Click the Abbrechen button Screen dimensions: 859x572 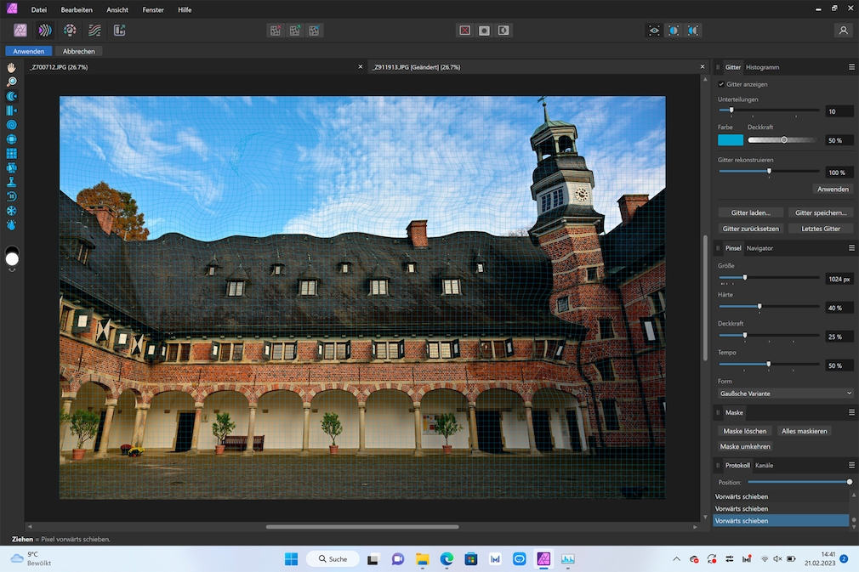(x=79, y=51)
